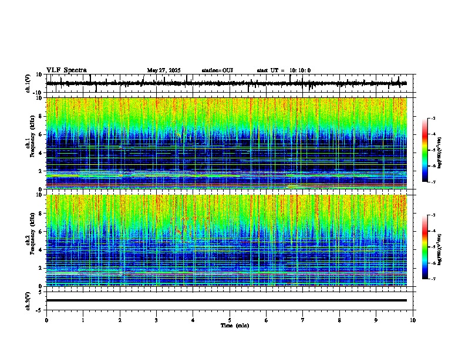Viewport: 465px width, 359px height.
Task: Click the "6" kHz tick on ch.2 frequency axis
Action: pyautogui.click(x=41, y=231)
